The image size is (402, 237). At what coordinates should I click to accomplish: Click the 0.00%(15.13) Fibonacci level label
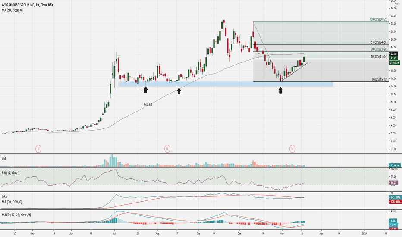[380, 80]
